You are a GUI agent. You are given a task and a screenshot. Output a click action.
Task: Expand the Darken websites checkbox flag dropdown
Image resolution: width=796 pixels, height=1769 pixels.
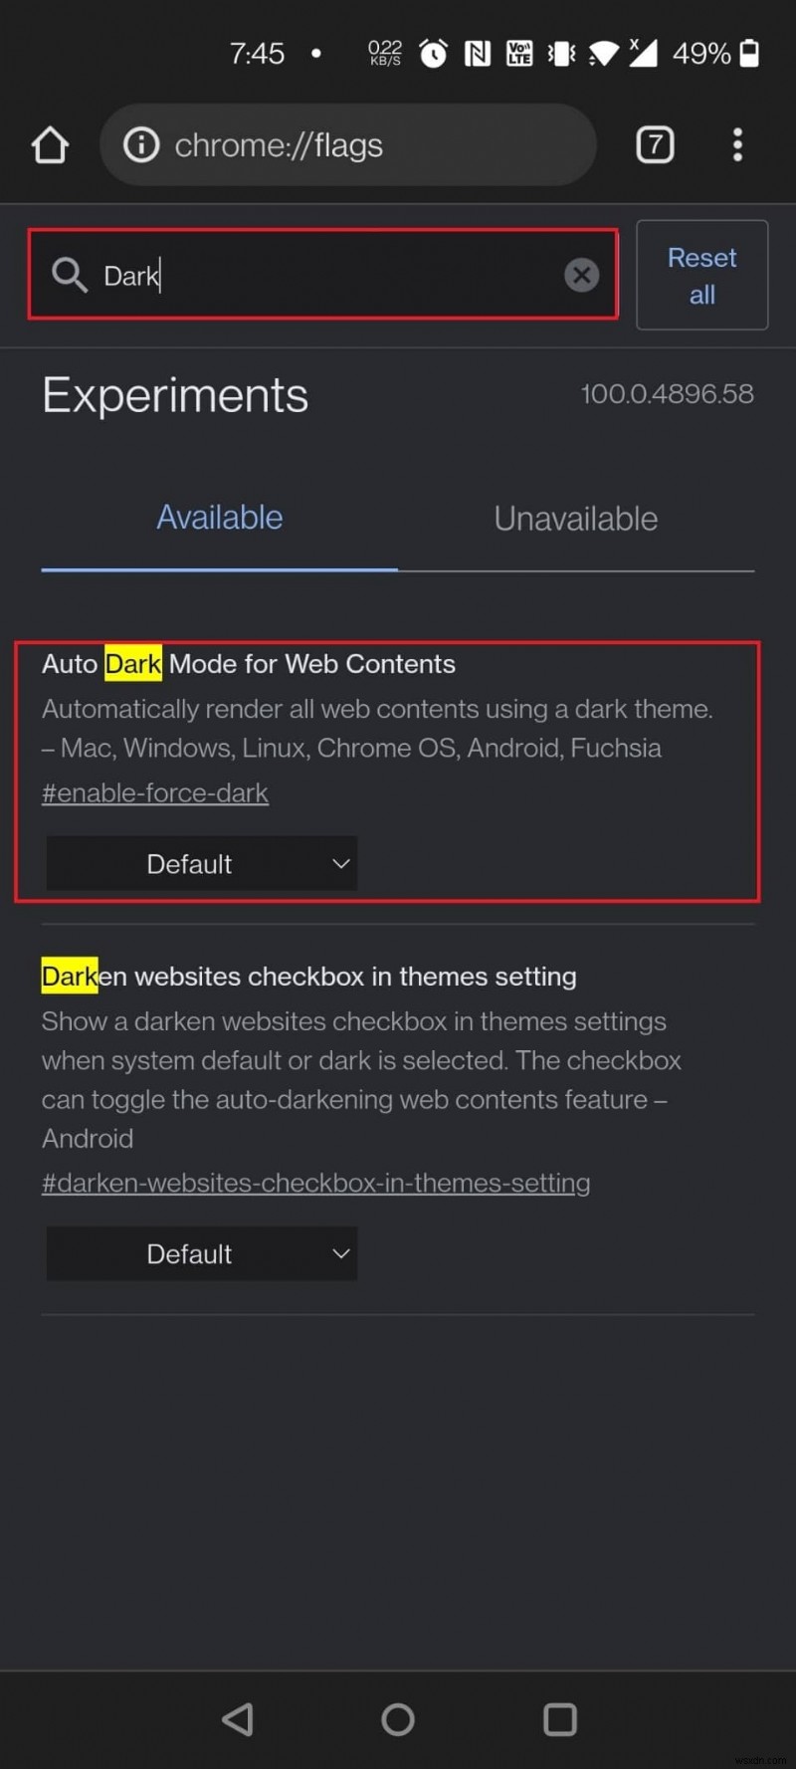click(200, 1253)
